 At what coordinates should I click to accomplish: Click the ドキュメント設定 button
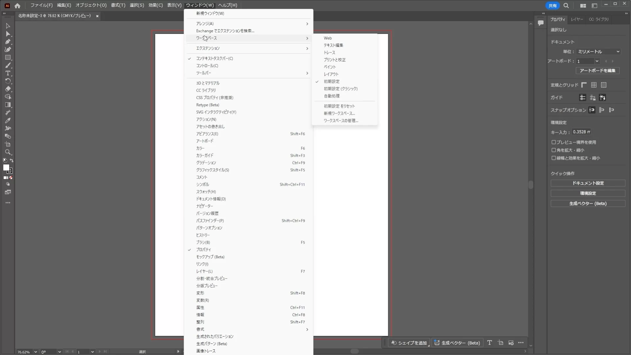pyautogui.click(x=588, y=183)
